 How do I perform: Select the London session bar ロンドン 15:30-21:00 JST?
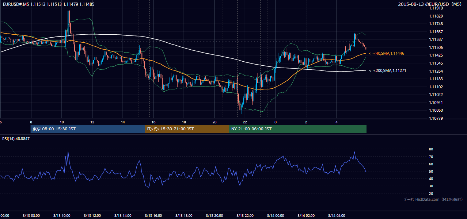(x=187, y=129)
